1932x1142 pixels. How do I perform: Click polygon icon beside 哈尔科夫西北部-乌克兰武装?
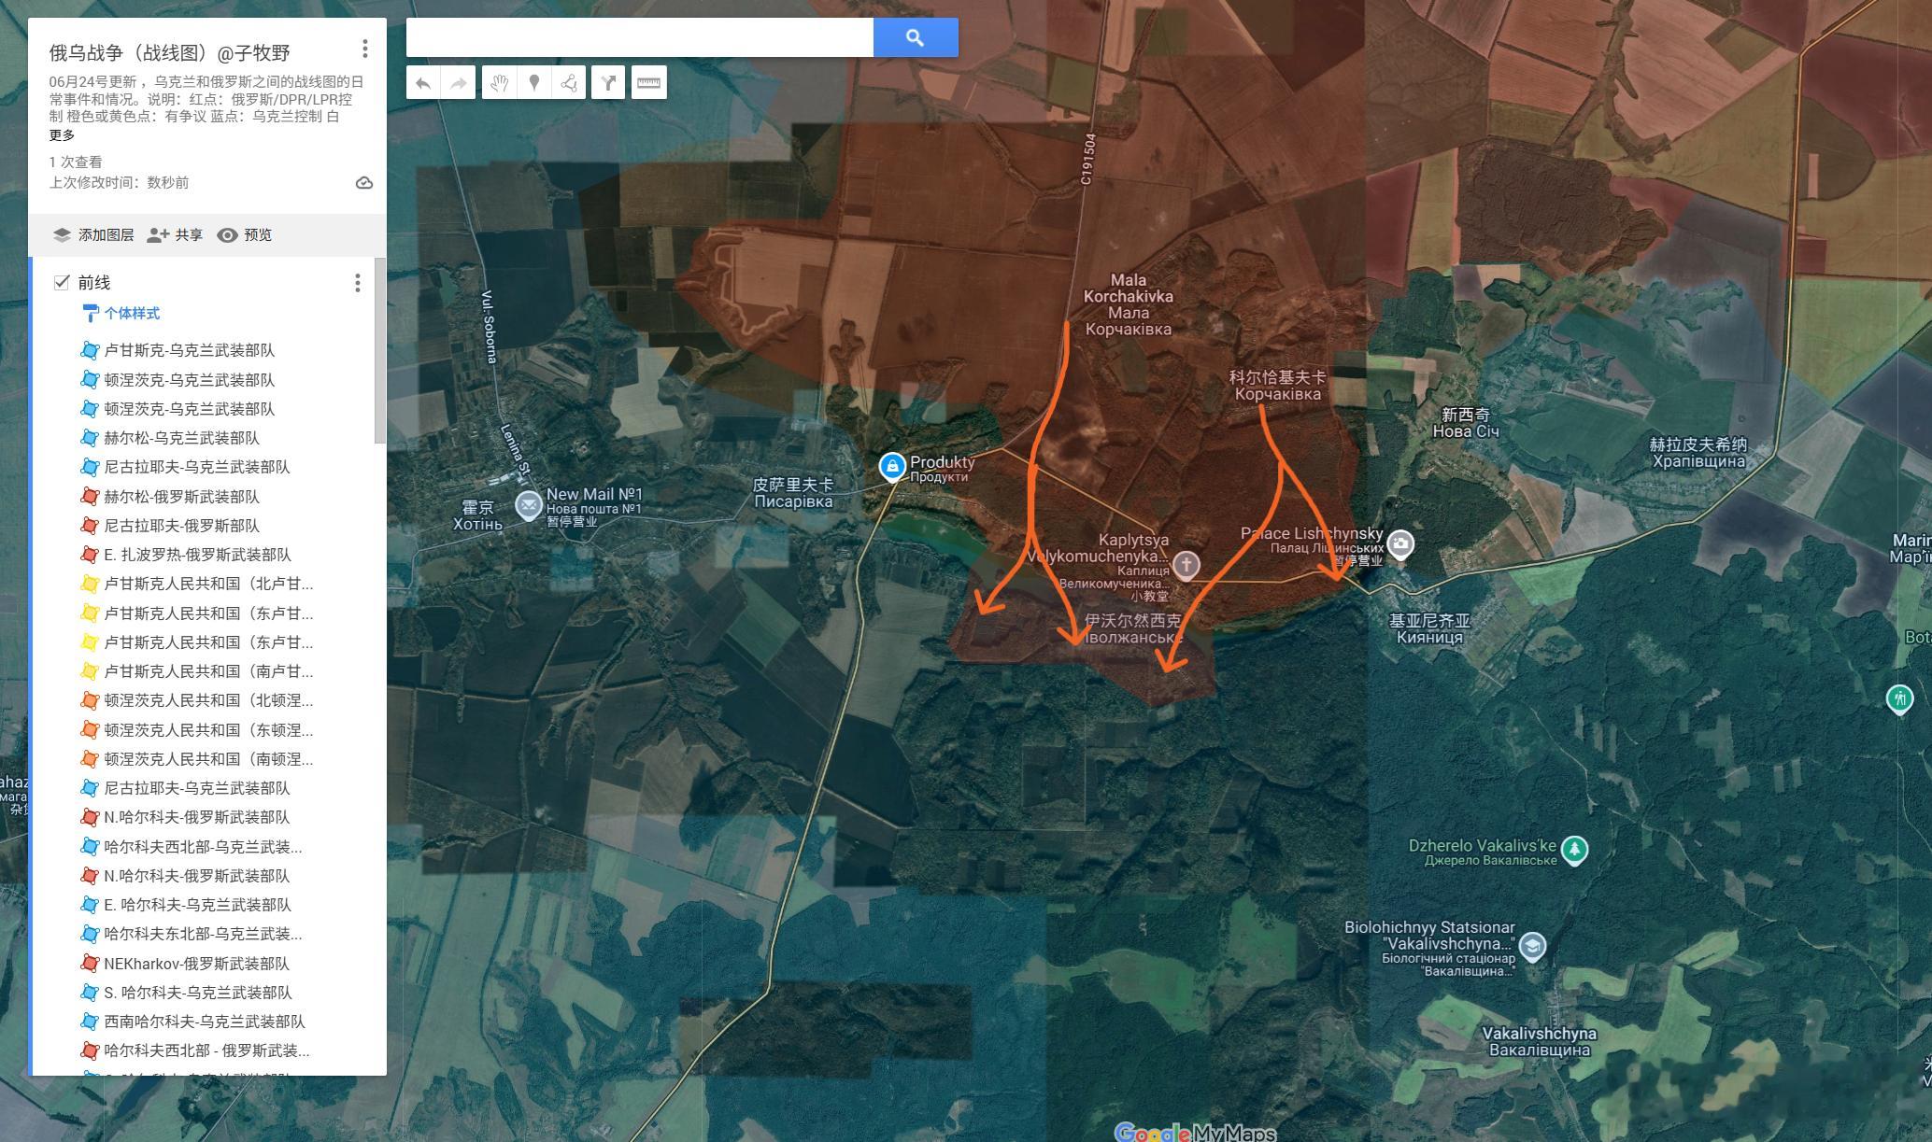(90, 847)
